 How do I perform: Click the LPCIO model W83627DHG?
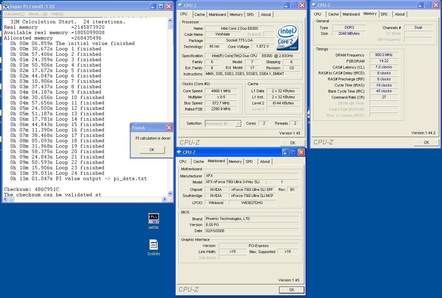pyautogui.click(x=252, y=203)
